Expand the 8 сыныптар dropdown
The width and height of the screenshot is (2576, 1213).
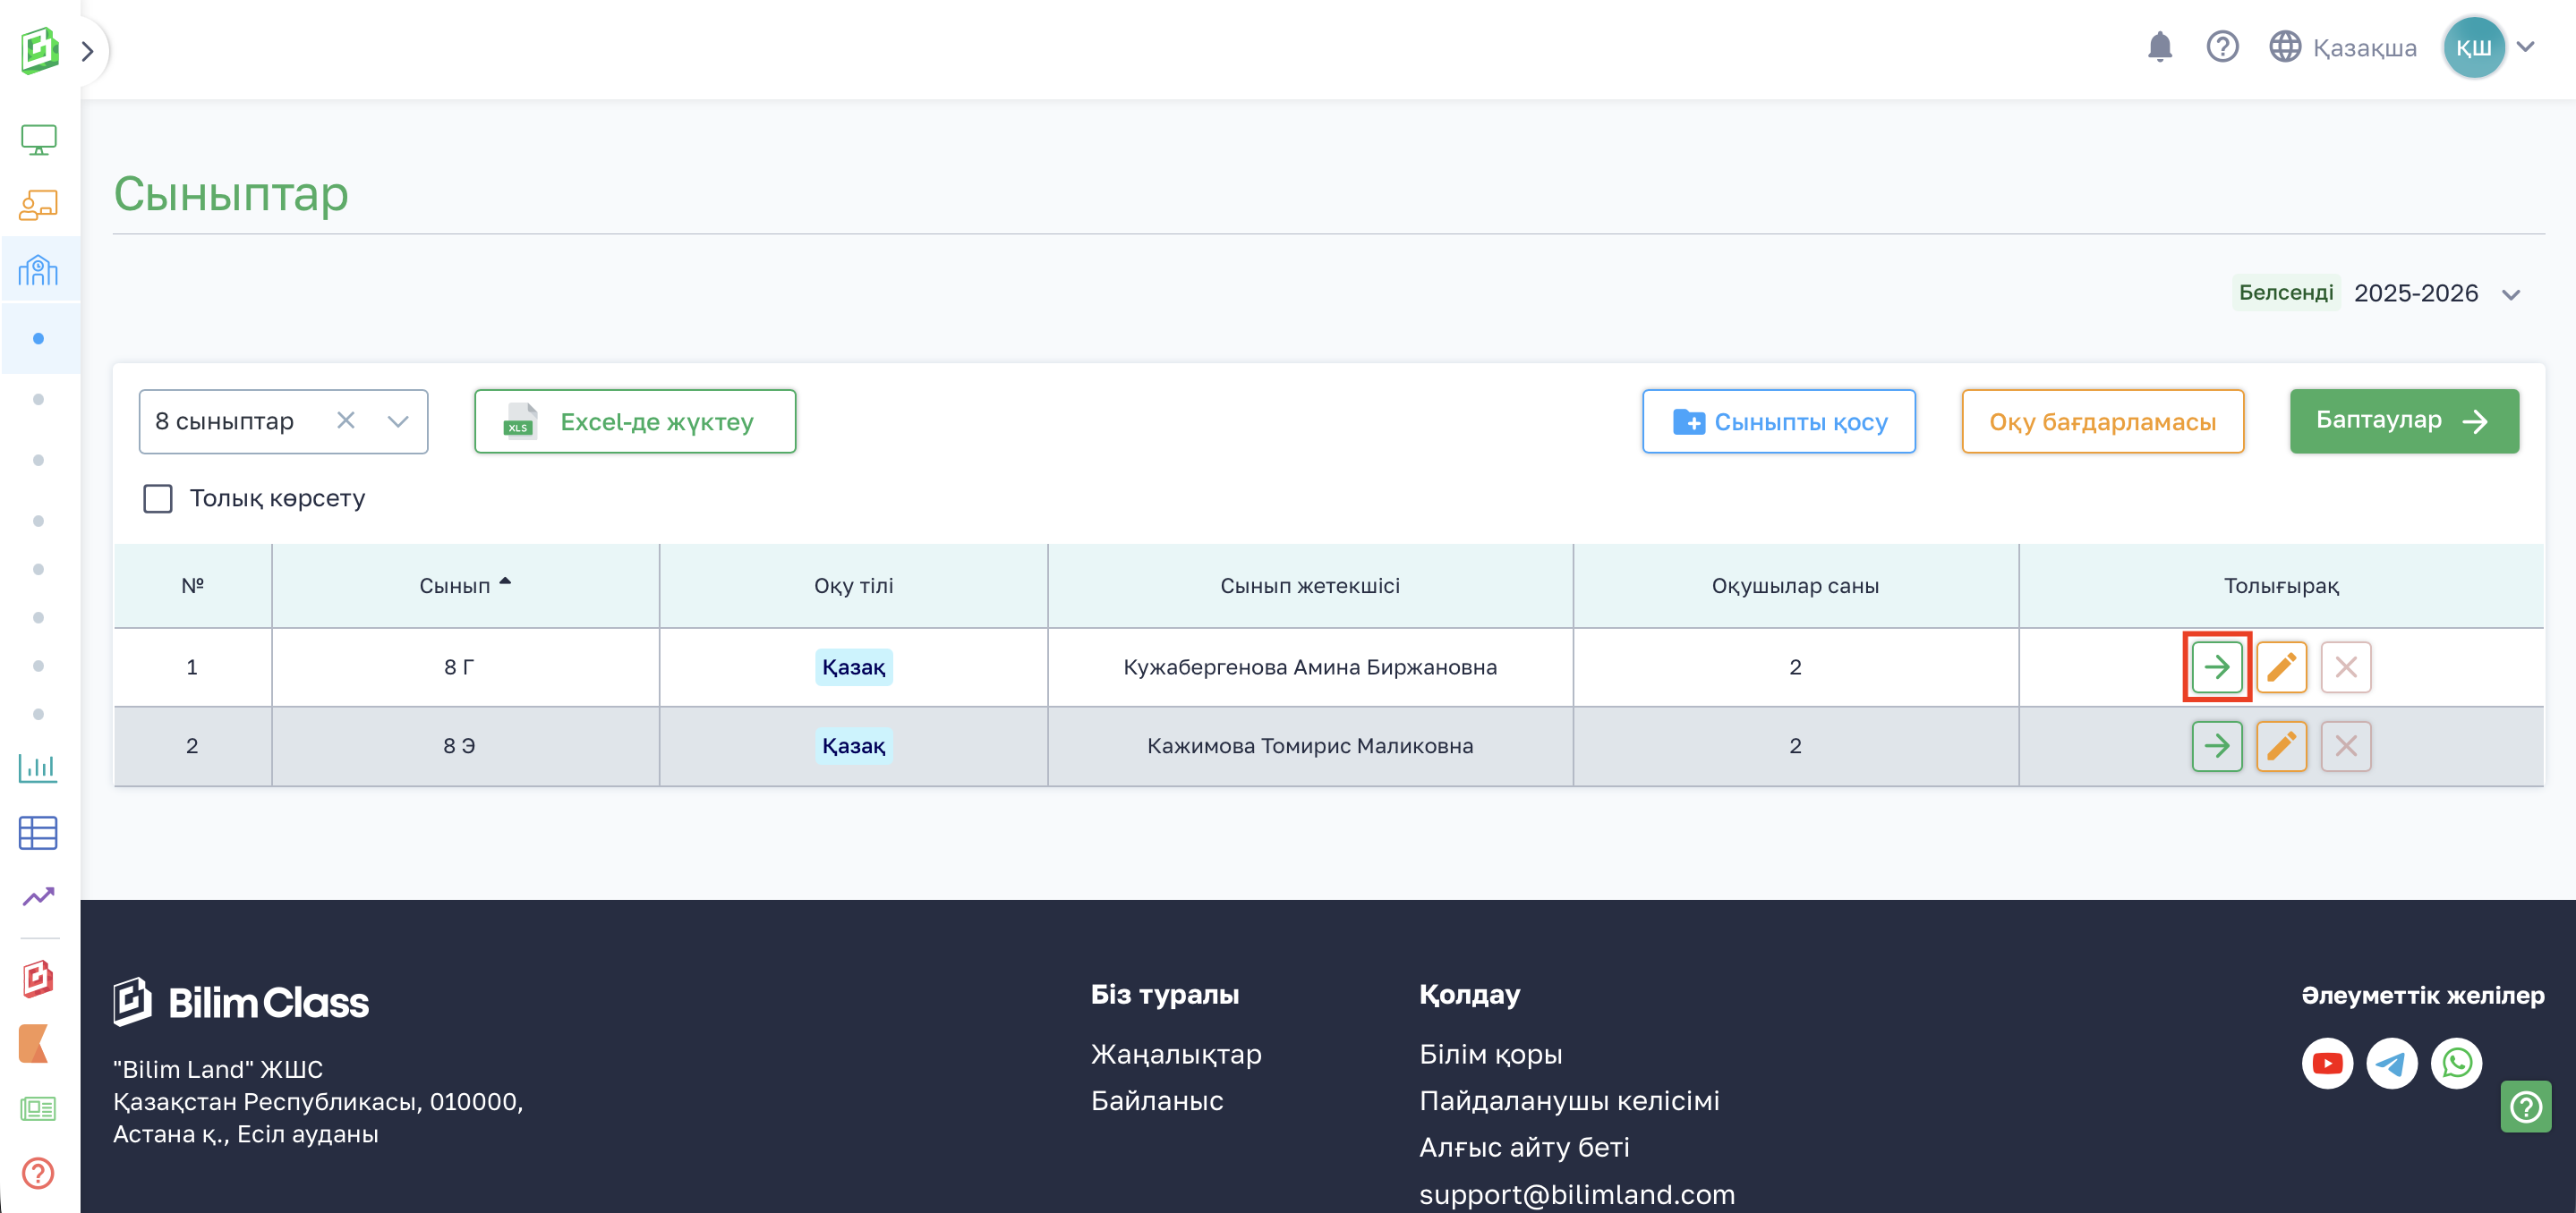[x=397, y=421]
